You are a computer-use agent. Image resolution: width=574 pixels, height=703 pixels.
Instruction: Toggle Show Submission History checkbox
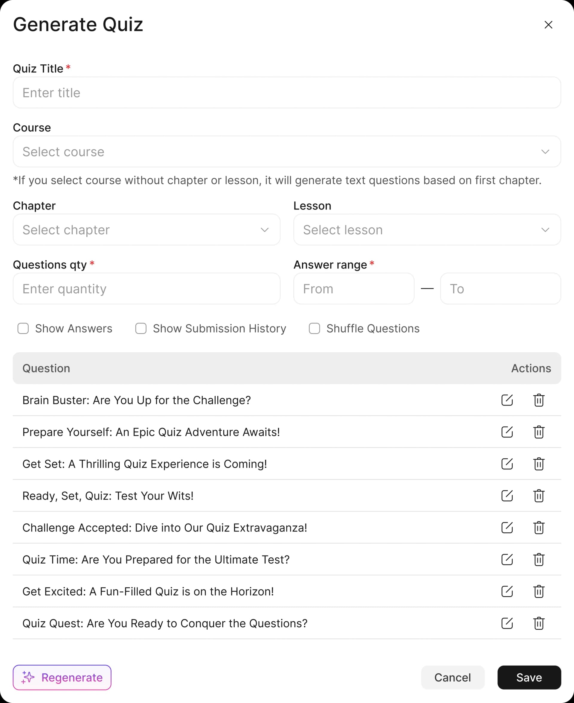tap(141, 328)
